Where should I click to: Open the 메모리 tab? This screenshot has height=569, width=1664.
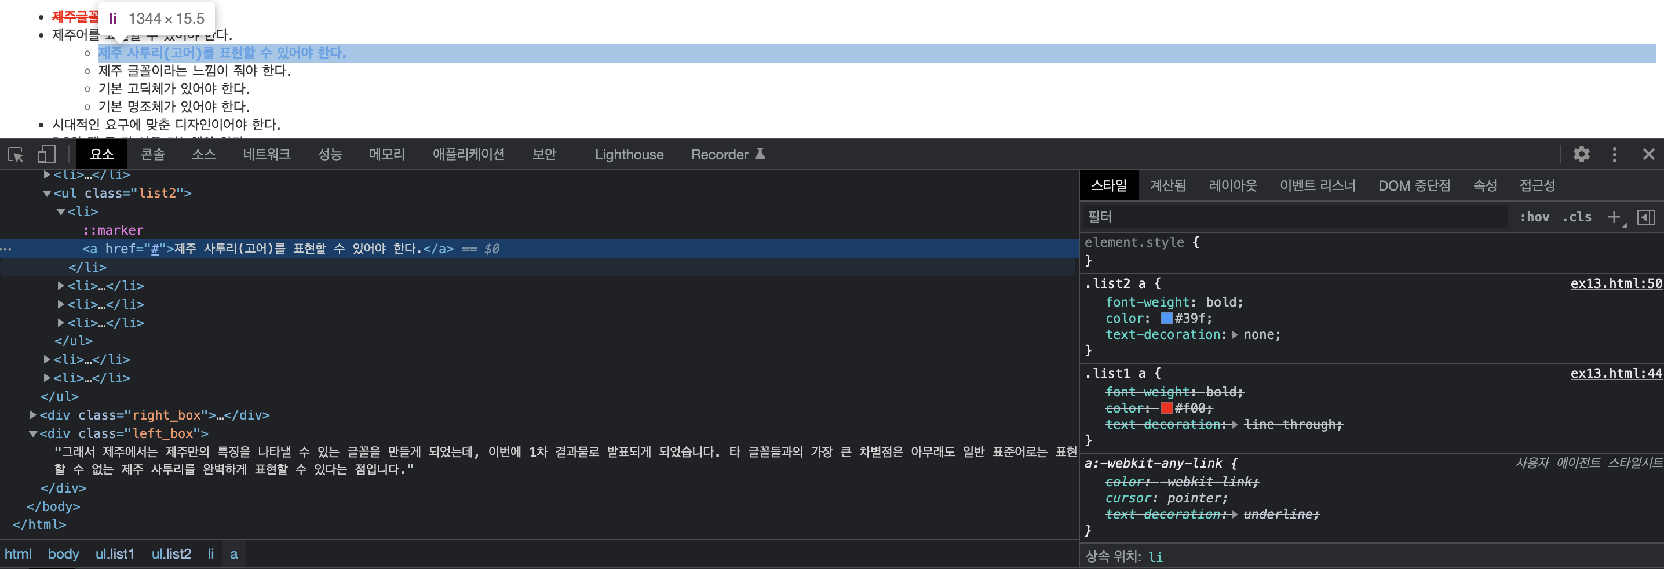[x=387, y=154]
